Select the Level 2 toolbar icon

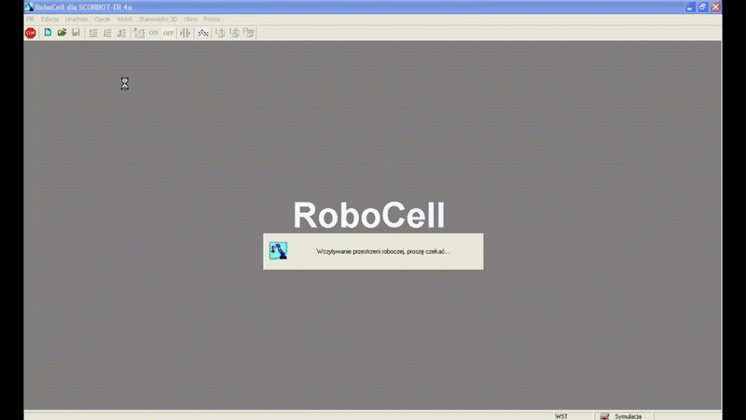tap(235, 33)
